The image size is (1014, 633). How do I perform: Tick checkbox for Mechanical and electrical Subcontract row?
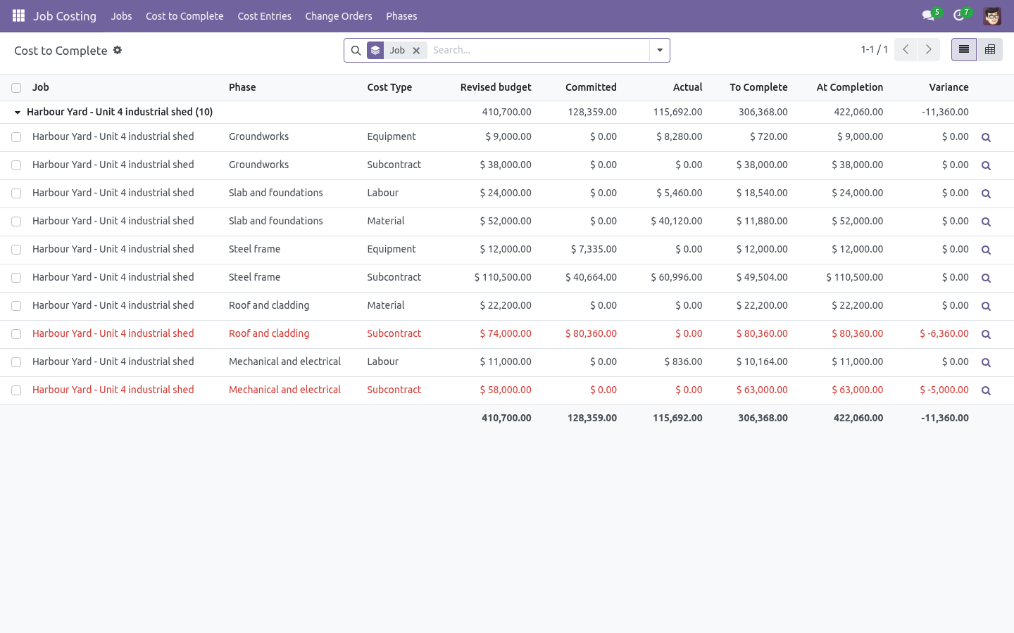coord(16,390)
